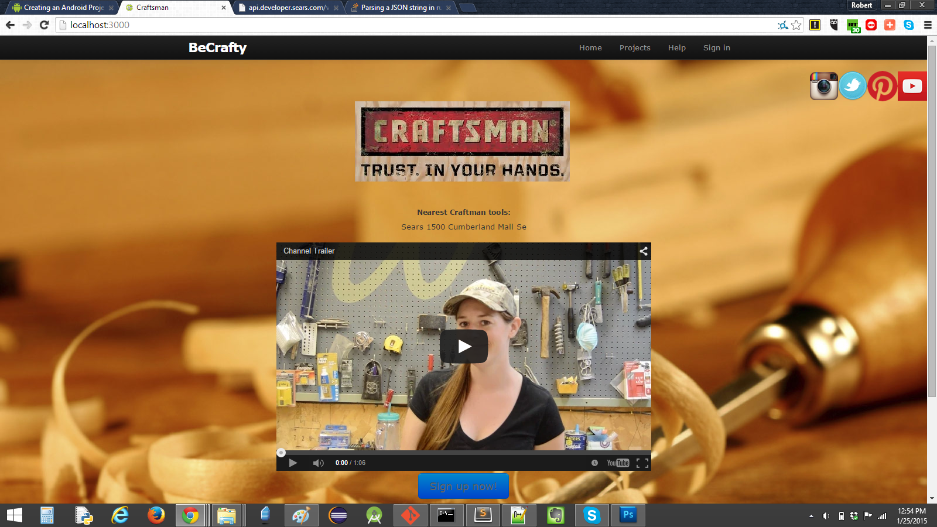
Task: Open Android Studio from the taskbar
Action: pyautogui.click(x=374, y=515)
